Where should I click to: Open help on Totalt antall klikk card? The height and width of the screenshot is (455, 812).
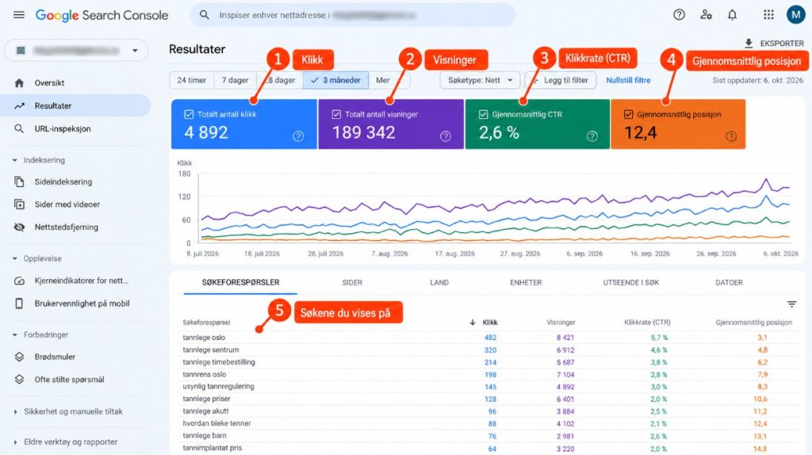point(298,136)
